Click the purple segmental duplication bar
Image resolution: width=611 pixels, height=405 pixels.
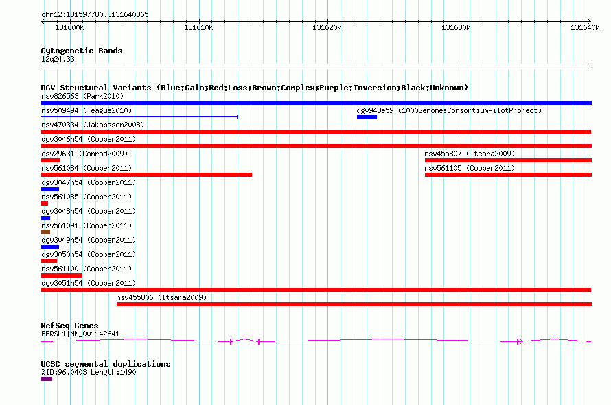(x=47, y=379)
